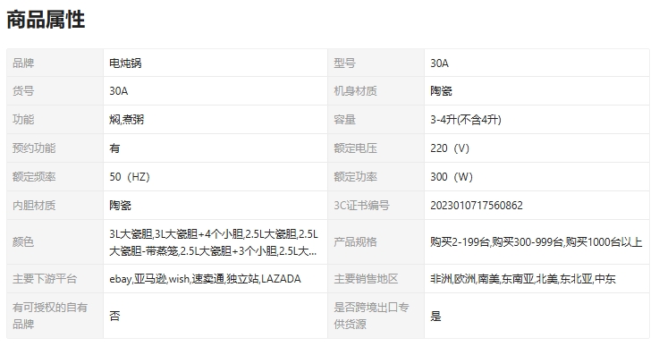This screenshot has height=355, width=659.
Task: Click the 主要销售地区 label cell
Action: (x=376, y=278)
